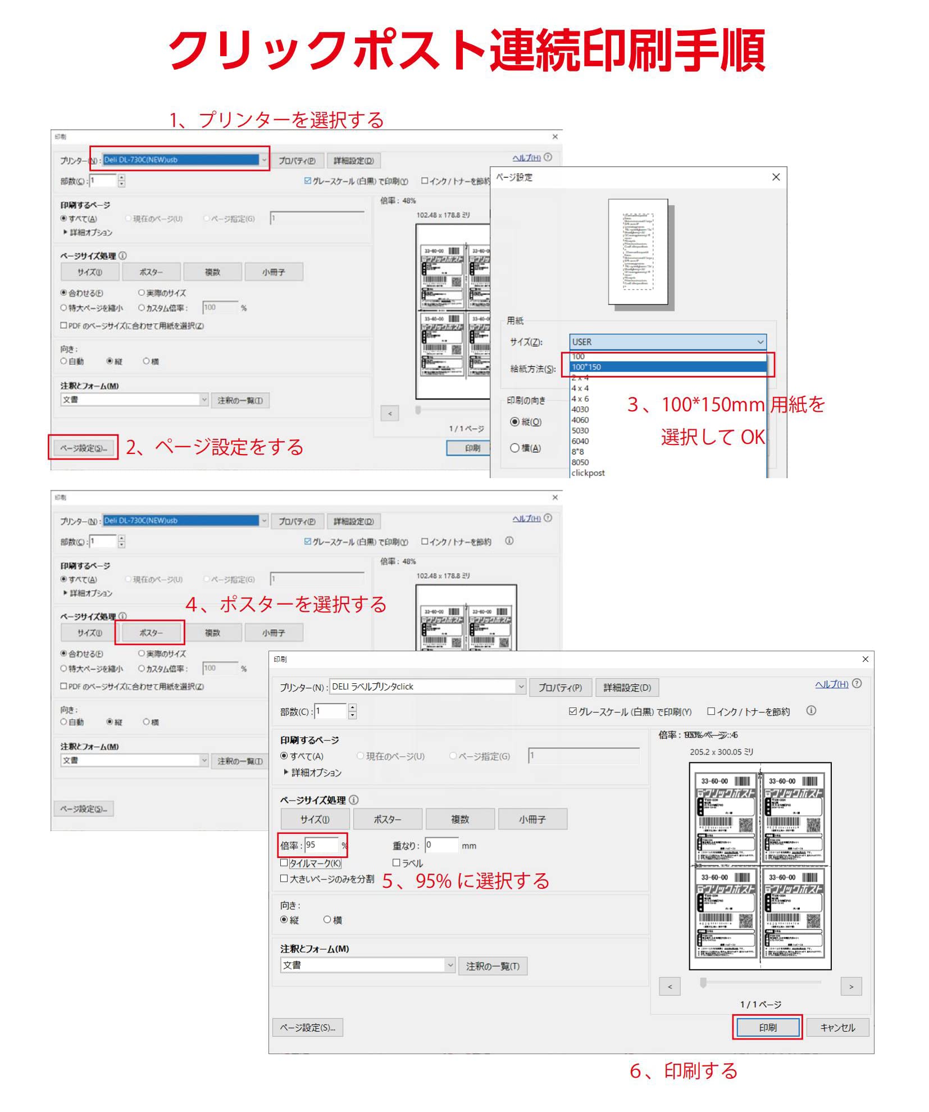Select clickpost from the paper size list
This screenshot has width=929, height=1112.
588,473
